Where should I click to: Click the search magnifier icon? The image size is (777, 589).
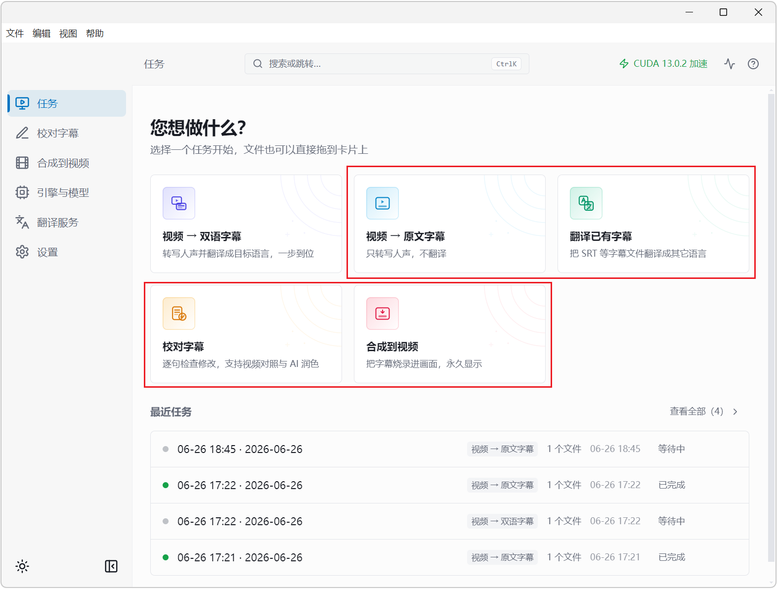point(258,64)
